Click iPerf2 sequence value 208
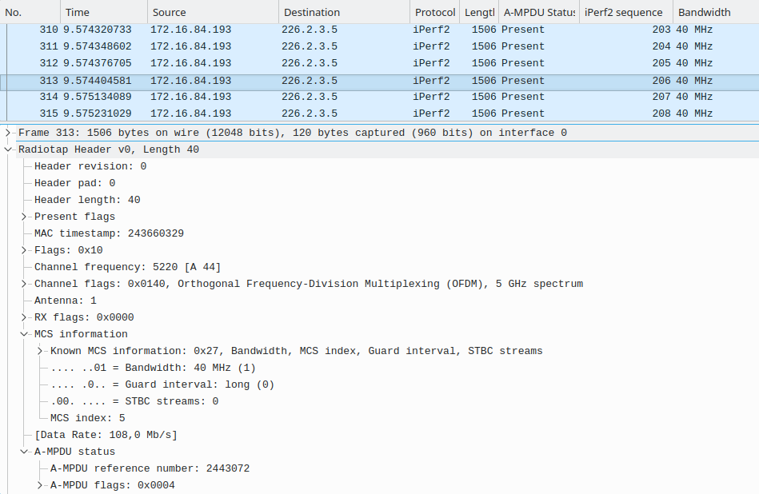Image resolution: width=759 pixels, height=494 pixels. 661,114
